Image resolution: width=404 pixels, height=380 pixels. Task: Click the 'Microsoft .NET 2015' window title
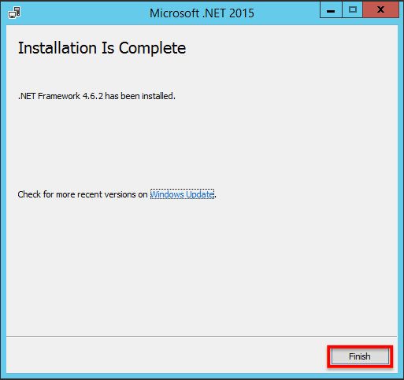pos(202,13)
